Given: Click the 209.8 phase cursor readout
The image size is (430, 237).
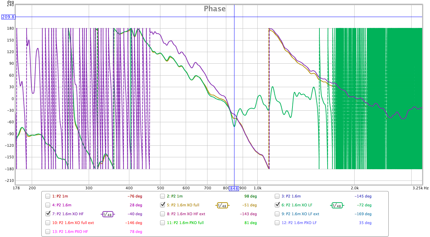Looking at the screenshot, I should pos(9,17).
